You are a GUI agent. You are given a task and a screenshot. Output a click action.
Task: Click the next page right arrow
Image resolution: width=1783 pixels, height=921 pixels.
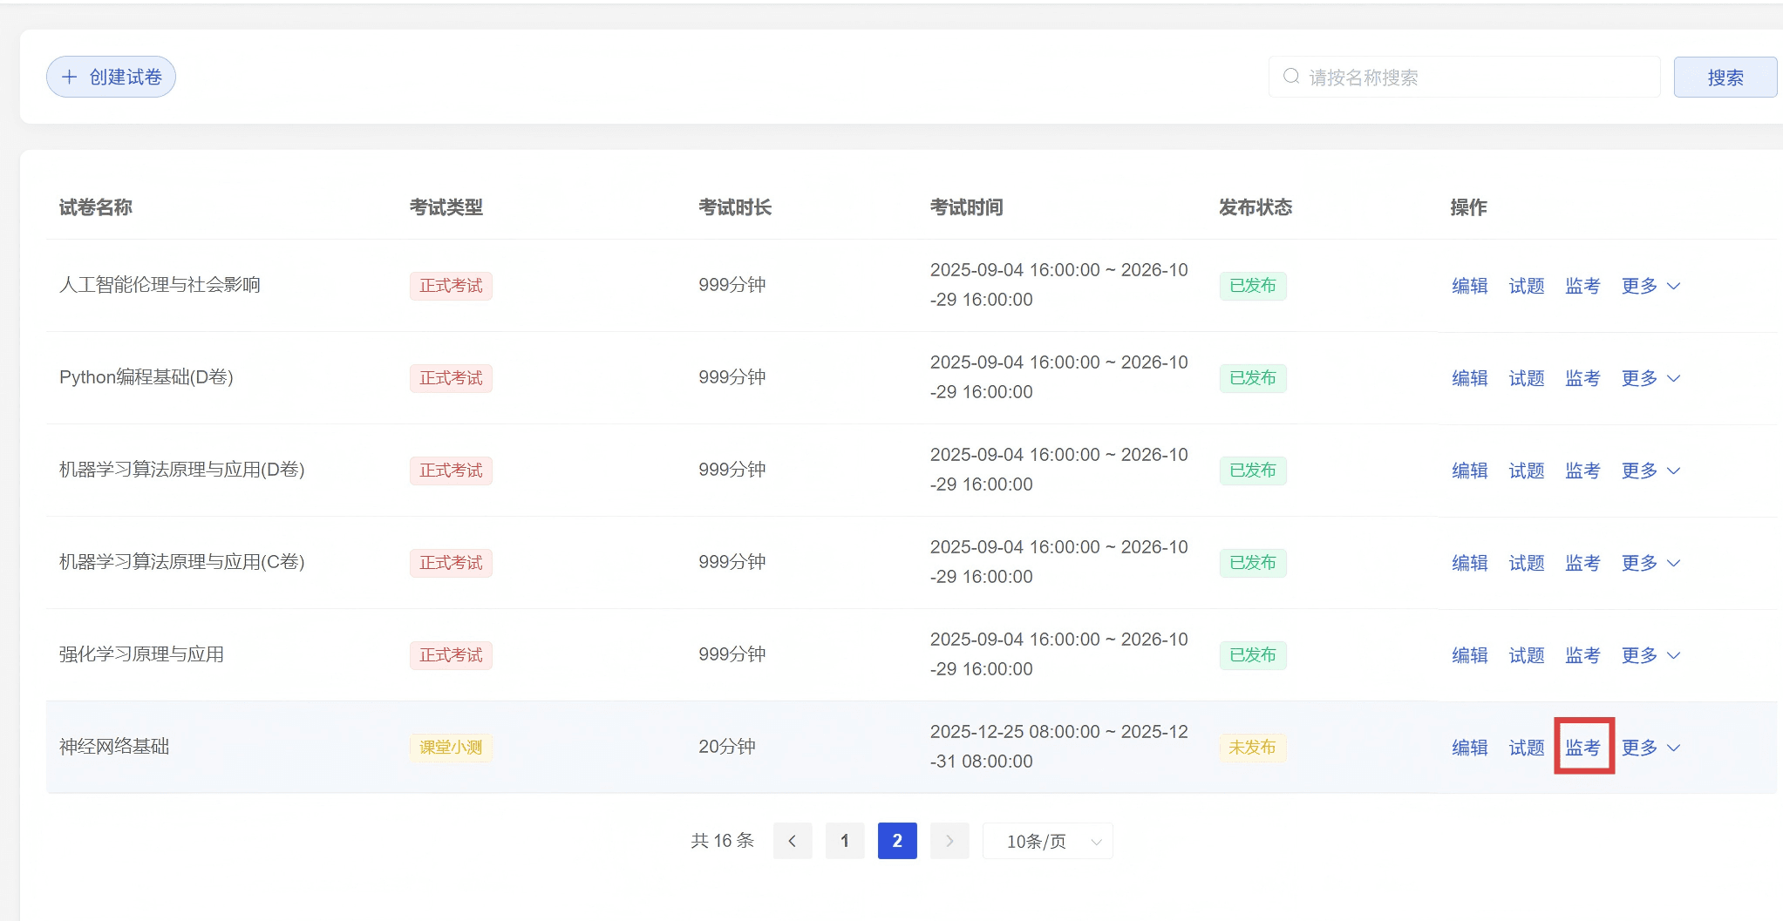point(949,841)
